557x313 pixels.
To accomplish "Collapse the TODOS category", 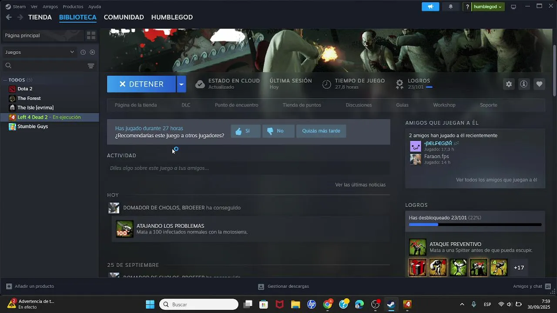I will 6,80.
